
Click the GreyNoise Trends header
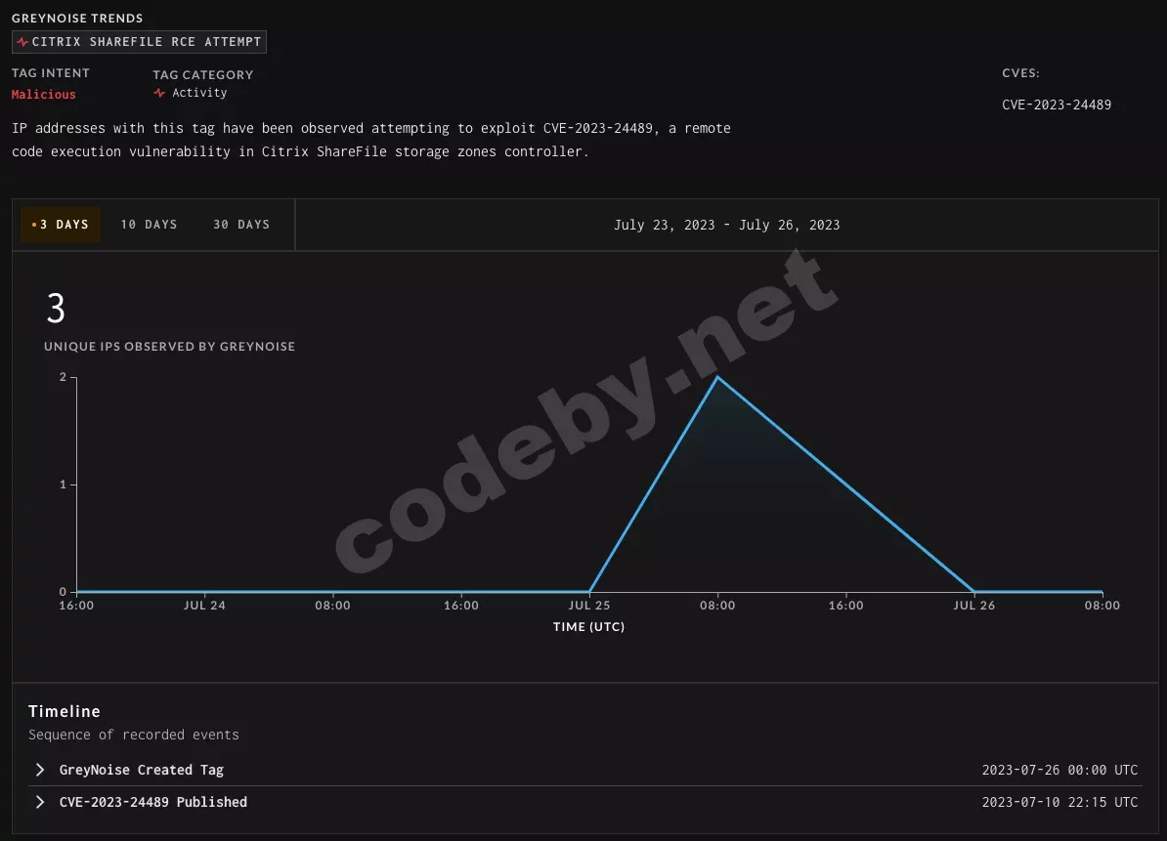[77, 18]
